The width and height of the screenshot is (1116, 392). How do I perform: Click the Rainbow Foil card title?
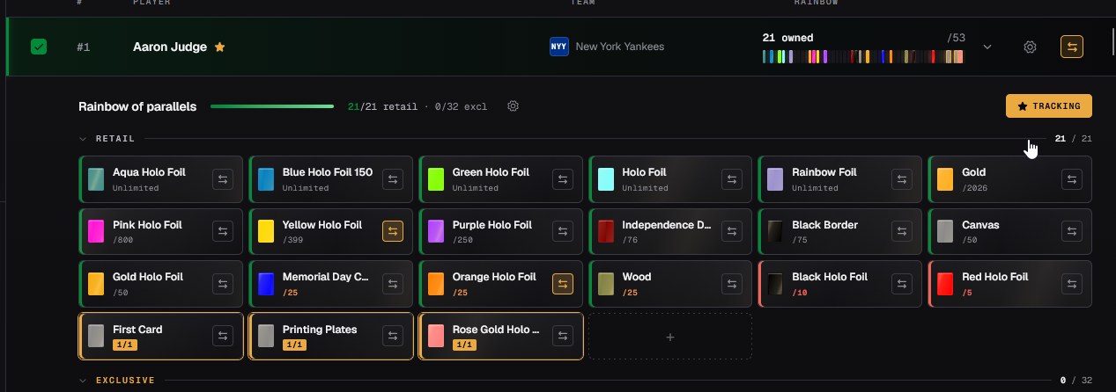(824, 172)
